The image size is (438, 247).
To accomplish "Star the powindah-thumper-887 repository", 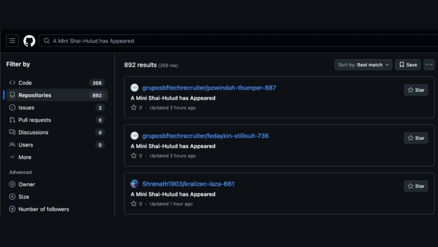I will click(416, 90).
